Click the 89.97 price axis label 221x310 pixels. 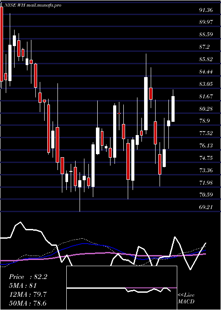point(206,22)
